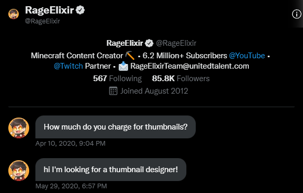The width and height of the screenshot is (303, 193).
Task: Click the gray @RageElixir handle in the profile summary
Action: [x=176, y=43]
